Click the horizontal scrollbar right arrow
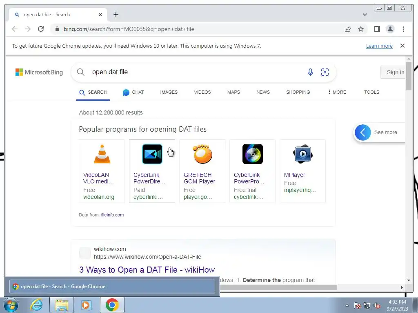The image size is (418, 313). pos(402,287)
